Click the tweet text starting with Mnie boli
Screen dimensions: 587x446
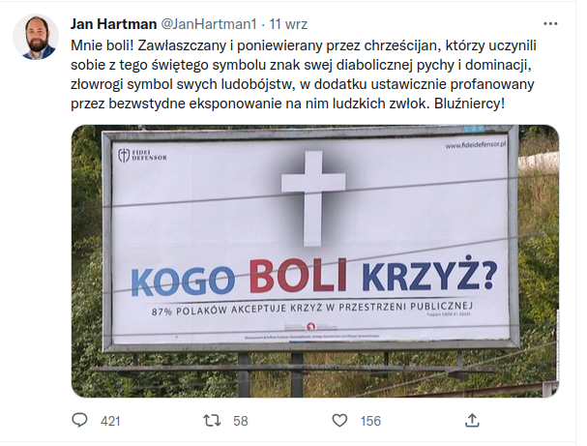(x=304, y=74)
